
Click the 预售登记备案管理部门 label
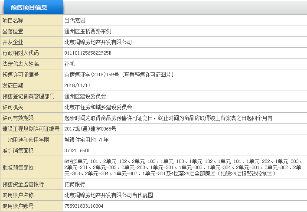[x=29, y=96]
